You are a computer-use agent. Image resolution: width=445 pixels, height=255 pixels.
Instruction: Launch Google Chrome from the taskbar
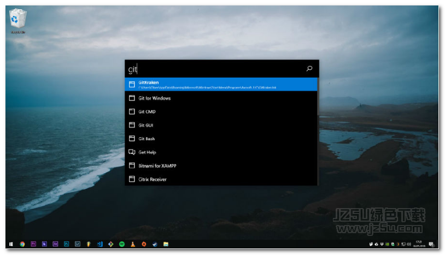coord(22,244)
